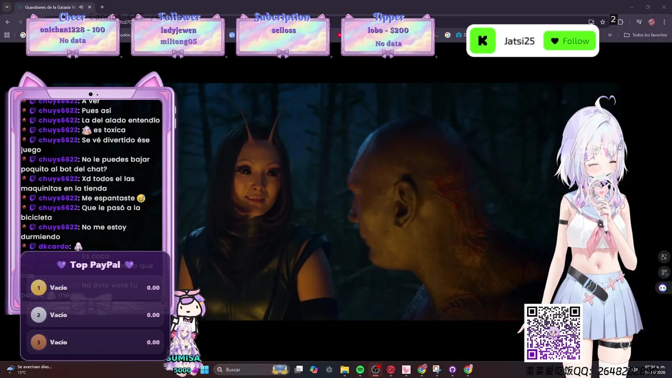
Task: Open the Todos los favoritos folder
Action: coord(645,35)
